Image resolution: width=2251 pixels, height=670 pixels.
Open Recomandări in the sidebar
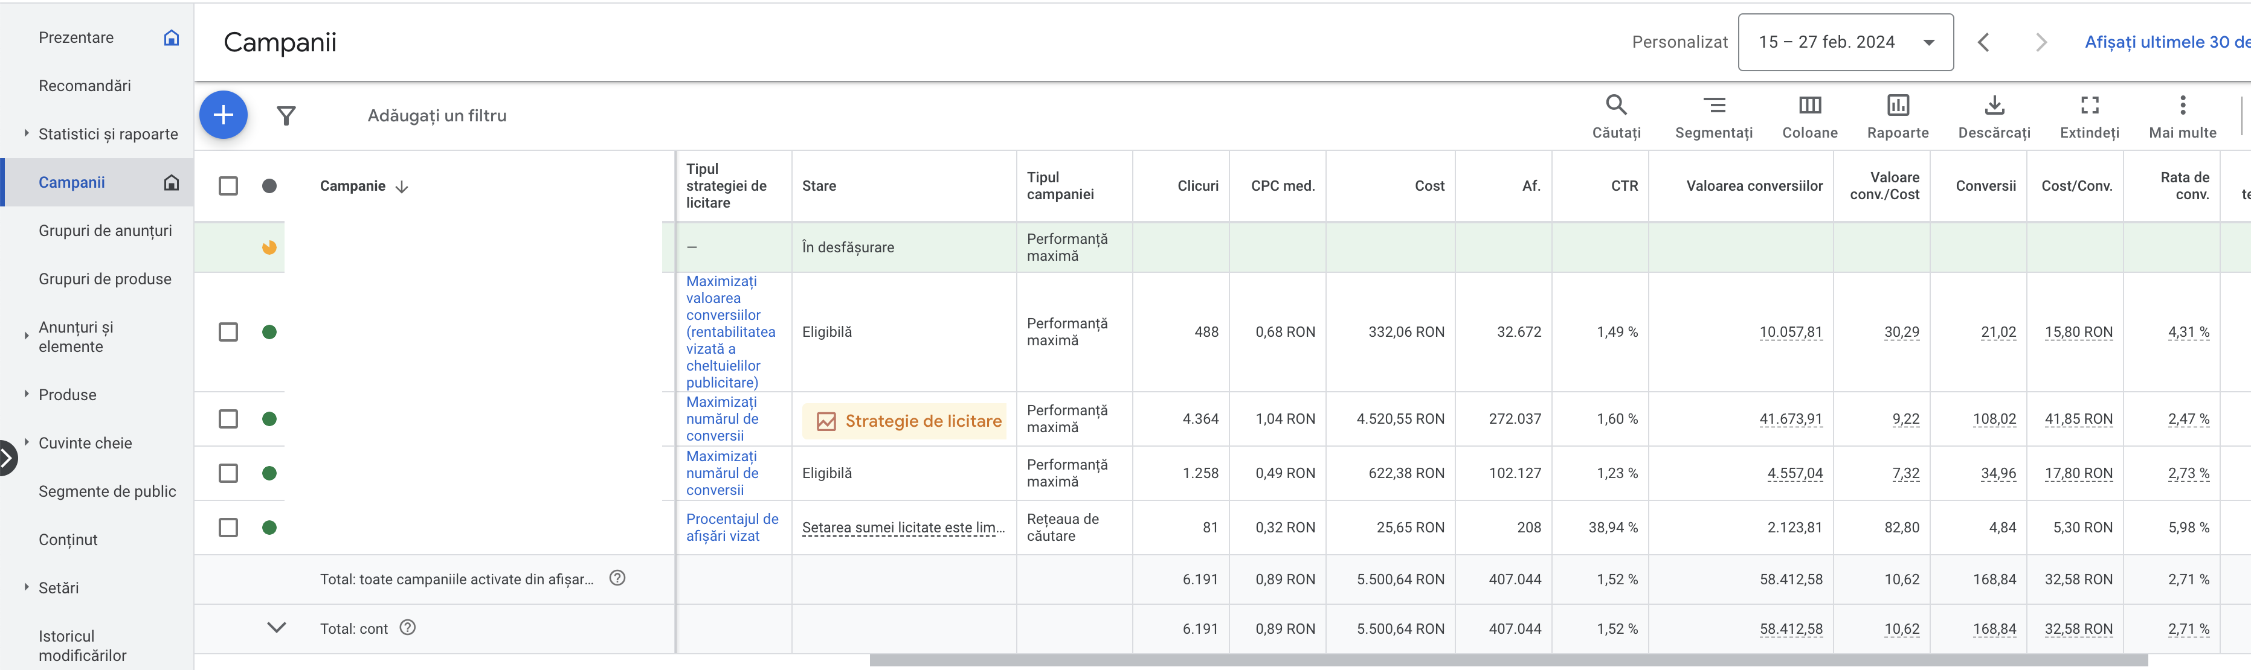point(85,86)
